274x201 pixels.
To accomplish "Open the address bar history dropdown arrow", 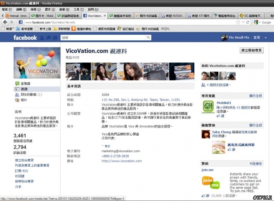I will pyautogui.click(x=243, y=22).
